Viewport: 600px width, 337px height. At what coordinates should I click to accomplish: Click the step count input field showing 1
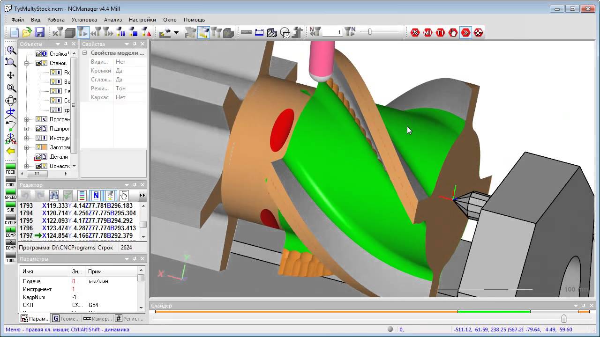point(333,32)
